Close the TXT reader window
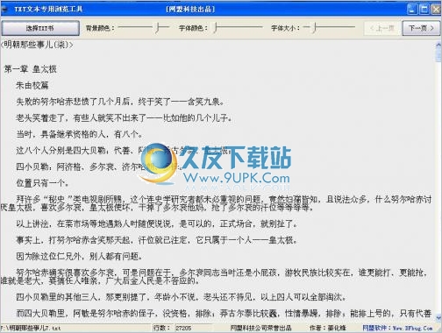Image resolution: width=442 pixels, height=333 pixels. pyautogui.click(x=436, y=9)
